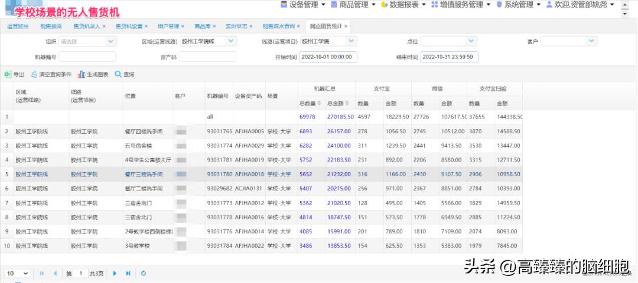Click 清空查询条件 to clear filters
638x283 pixels.
(51, 74)
